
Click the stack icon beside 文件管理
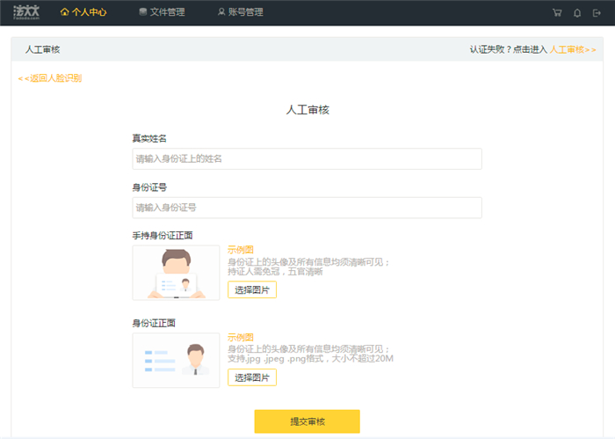point(143,12)
